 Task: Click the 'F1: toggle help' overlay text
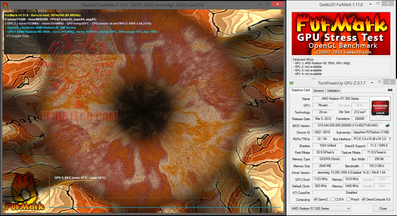pos(17,36)
